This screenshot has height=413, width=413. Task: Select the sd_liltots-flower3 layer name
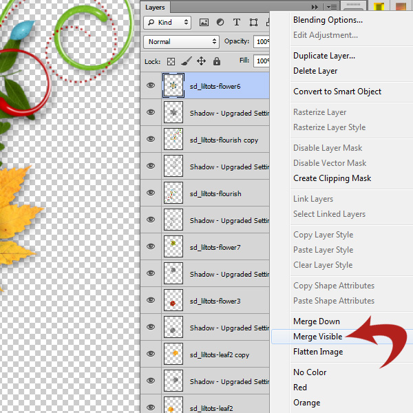tap(215, 301)
